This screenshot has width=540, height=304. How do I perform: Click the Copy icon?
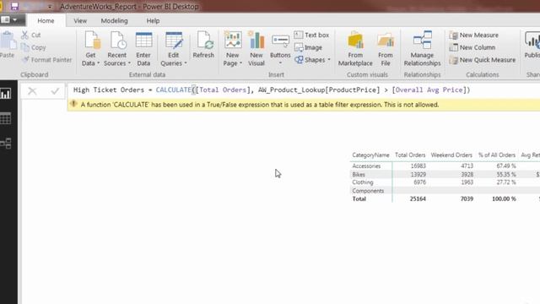(x=24, y=47)
